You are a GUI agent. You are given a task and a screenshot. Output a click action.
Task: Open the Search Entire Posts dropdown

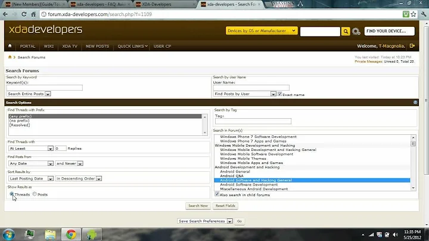[x=29, y=94]
